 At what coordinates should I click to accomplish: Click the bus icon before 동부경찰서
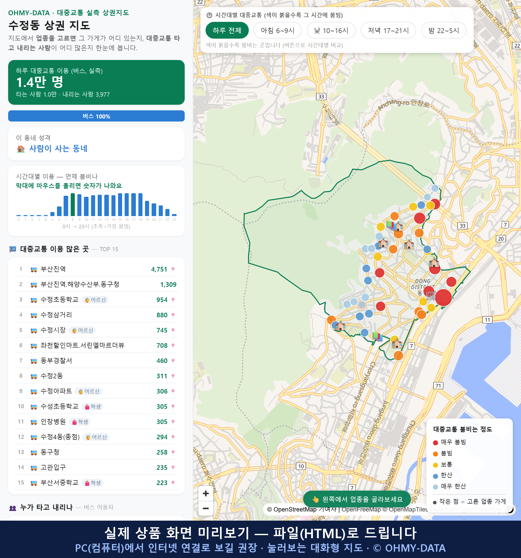click(x=34, y=361)
